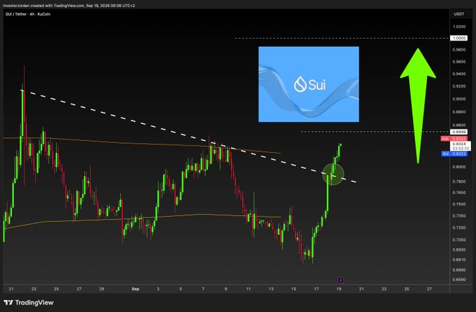
Task: Click the 0.6810 price axis label
Action: click(x=459, y=259)
